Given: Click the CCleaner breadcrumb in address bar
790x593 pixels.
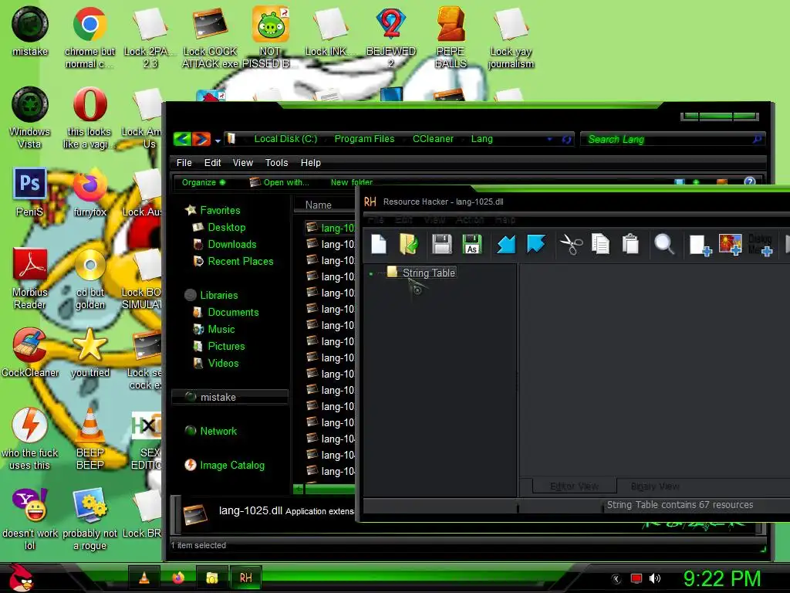Looking at the screenshot, I should [433, 139].
